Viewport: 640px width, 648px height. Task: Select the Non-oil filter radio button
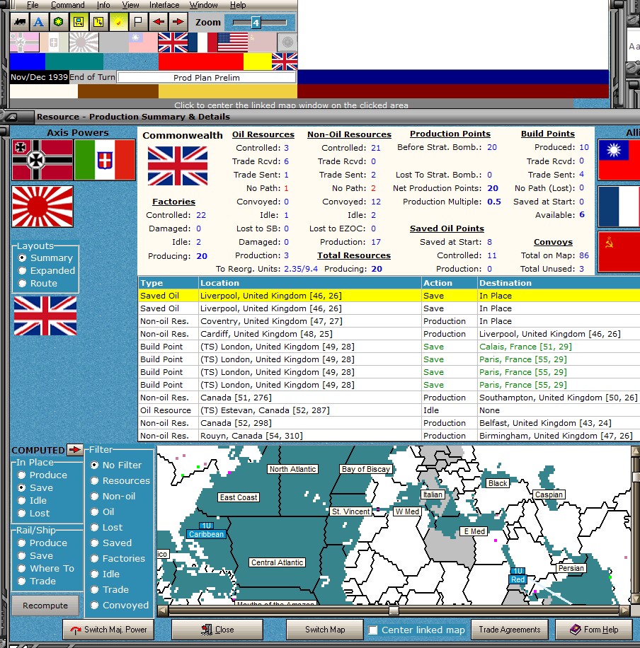tap(95, 497)
